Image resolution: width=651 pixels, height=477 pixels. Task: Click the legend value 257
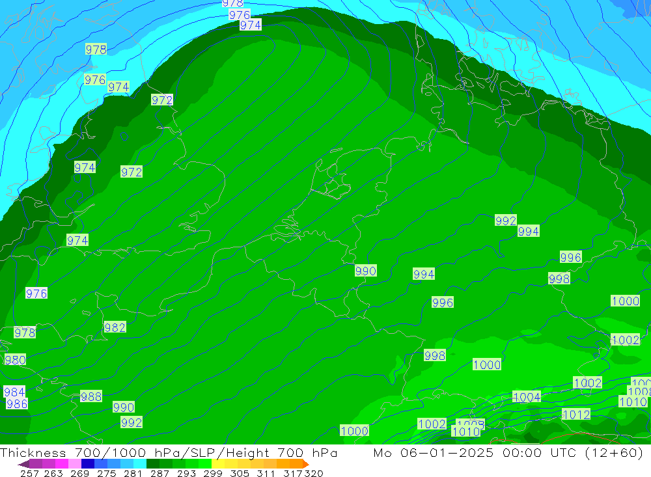tap(29, 473)
